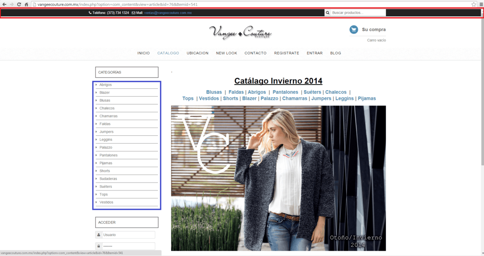Select Vestidos in the categories sidebar
The image size is (484, 256).
[106, 202]
